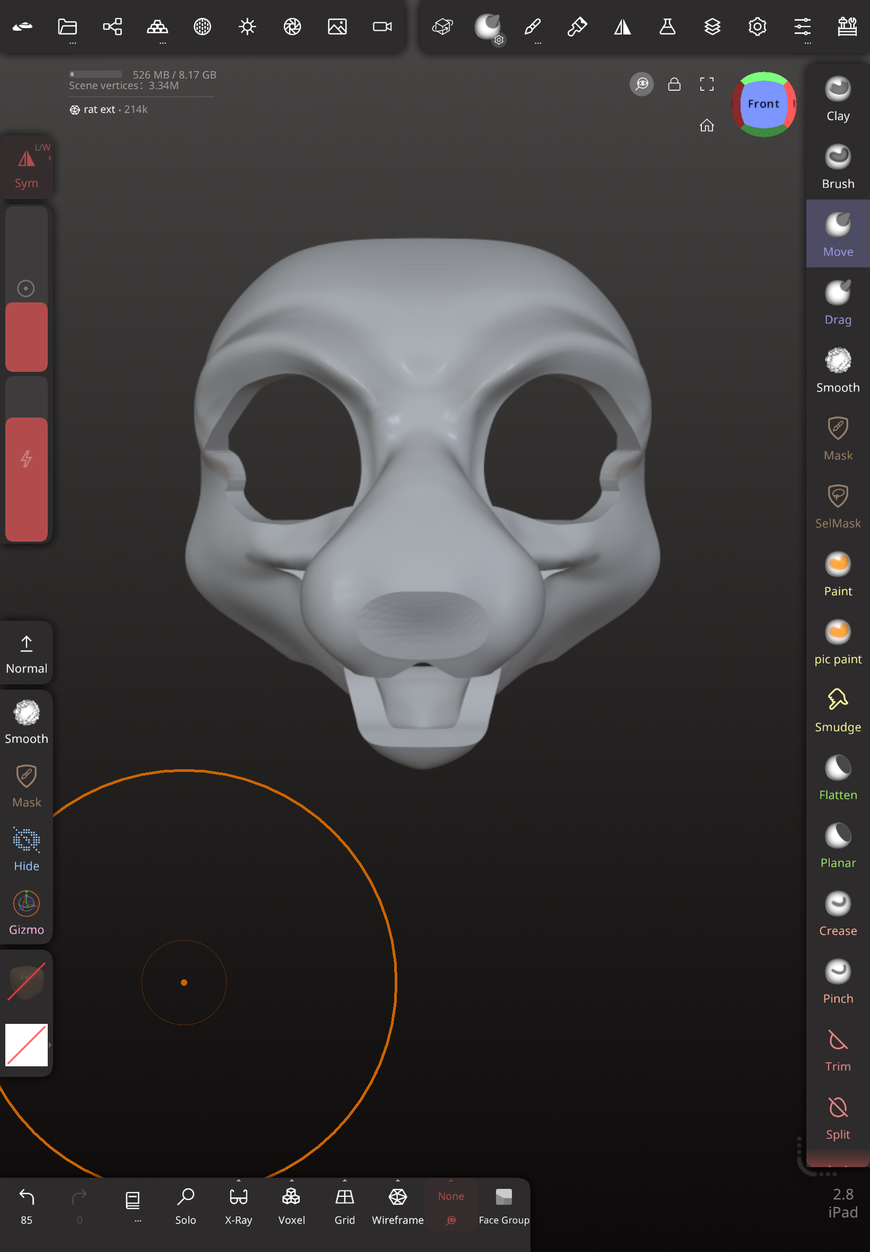Select the SelMask tool
The width and height of the screenshot is (870, 1252).
tap(837, 506)
